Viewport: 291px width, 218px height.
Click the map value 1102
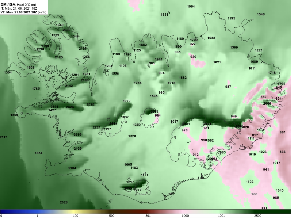(250, 182)
